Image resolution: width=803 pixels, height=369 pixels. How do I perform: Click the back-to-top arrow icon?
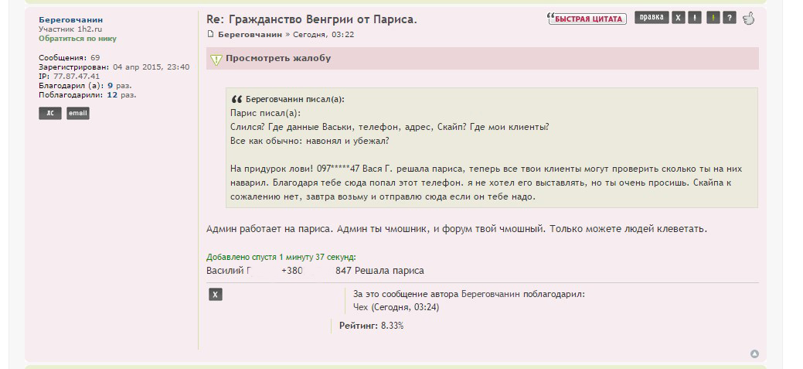[x=754, y=354]
